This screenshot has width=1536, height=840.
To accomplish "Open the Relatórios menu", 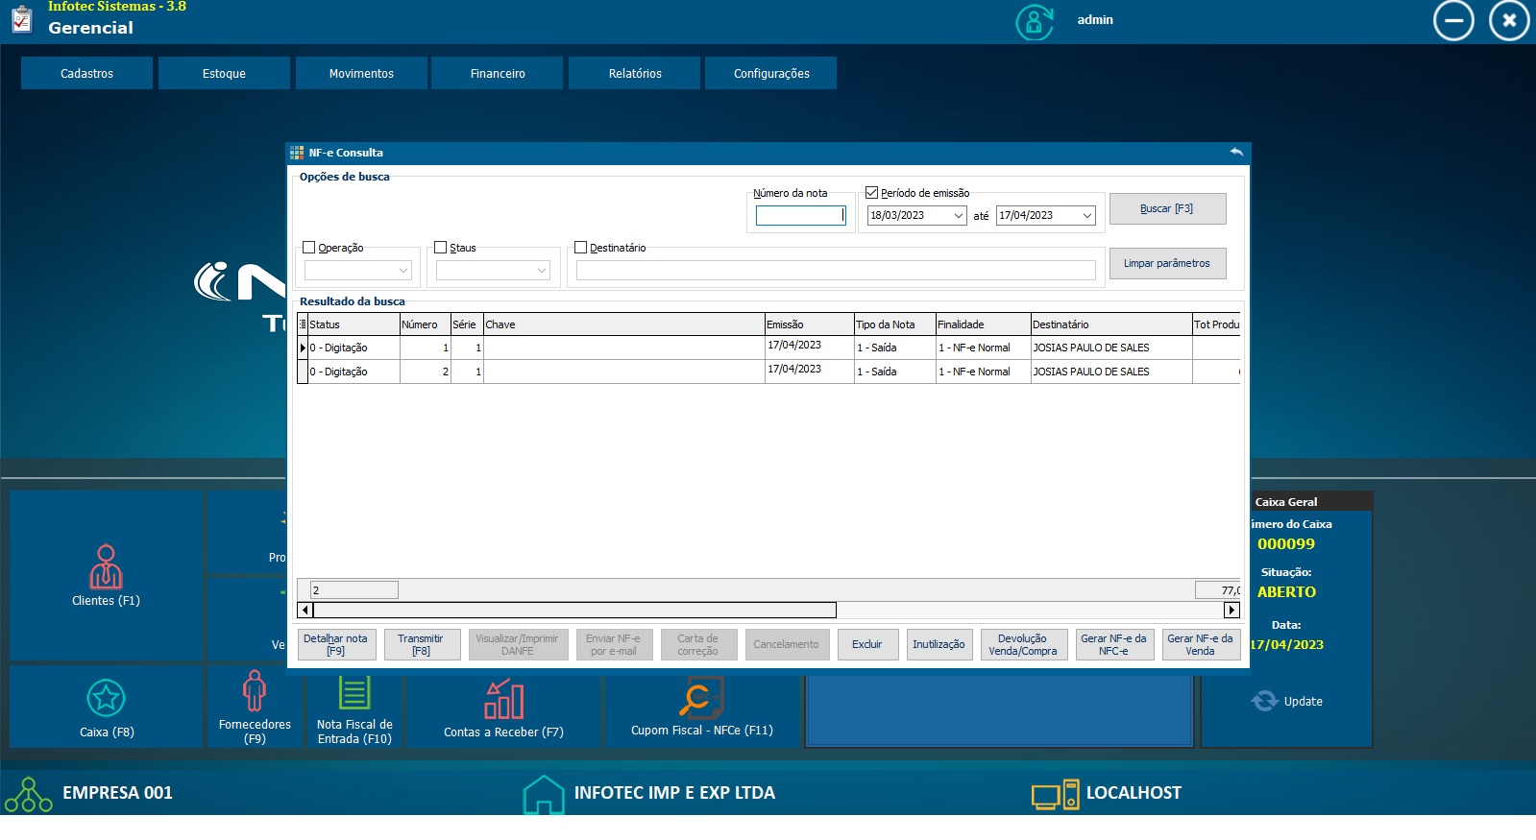I will [x=634, y=74].
